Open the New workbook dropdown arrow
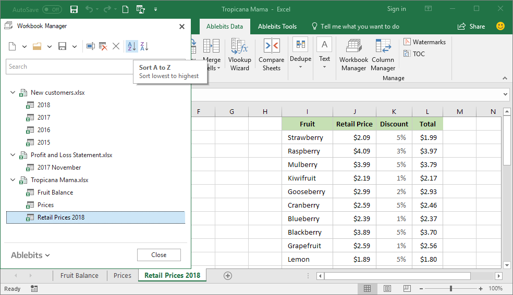 click(x=24, y=47)
